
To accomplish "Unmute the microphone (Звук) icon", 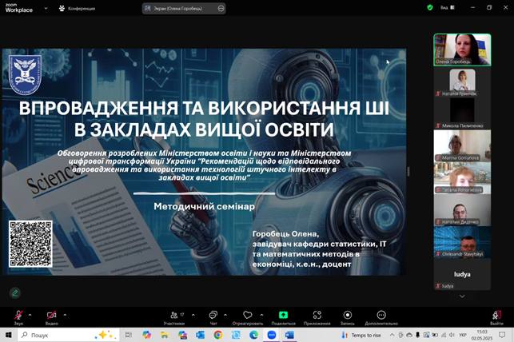I will [x=18, y=315].
